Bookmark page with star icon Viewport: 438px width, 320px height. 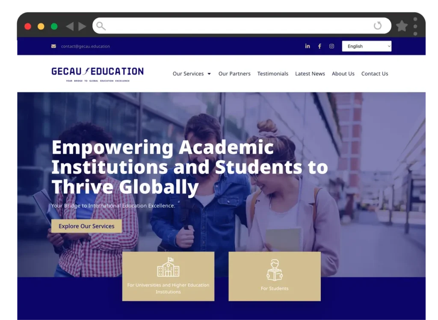click(402, 26)
